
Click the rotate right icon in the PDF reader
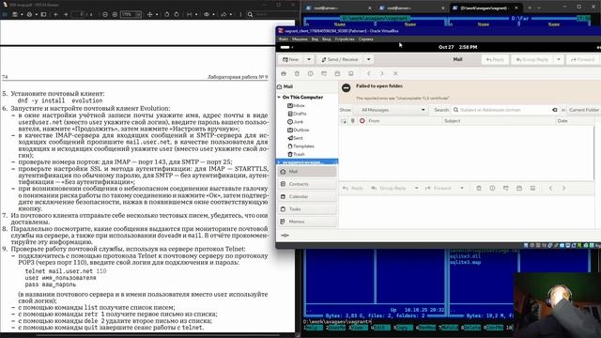177,14
